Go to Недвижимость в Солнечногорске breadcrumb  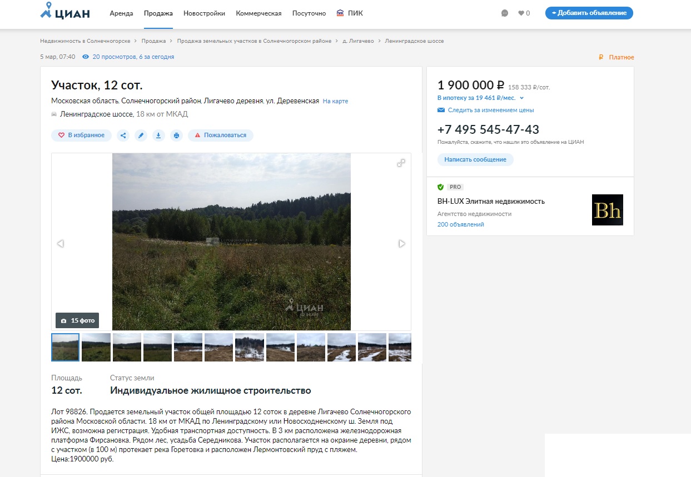85,41
